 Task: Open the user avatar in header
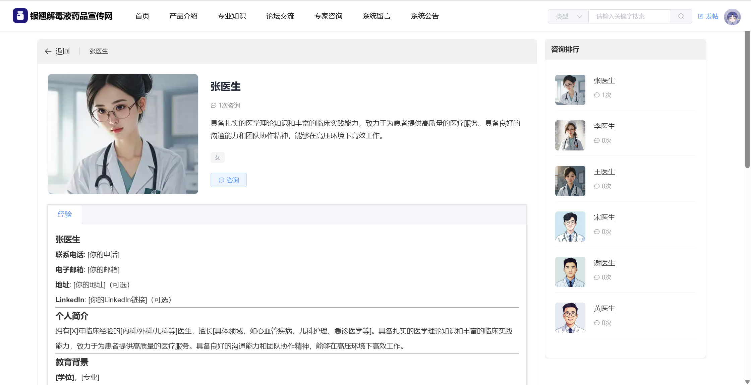tap(732, 17)
